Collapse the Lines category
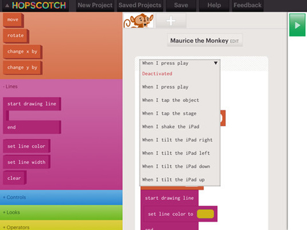 10,87
